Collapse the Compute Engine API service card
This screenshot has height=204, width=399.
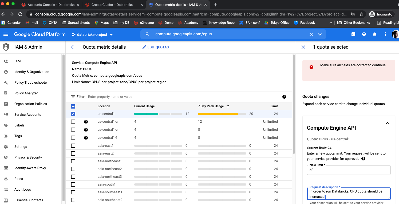click(x=388, y=123)
